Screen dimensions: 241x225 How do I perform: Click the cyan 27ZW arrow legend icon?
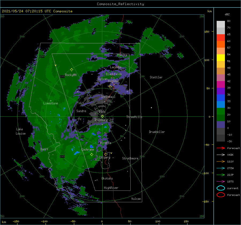221,168
